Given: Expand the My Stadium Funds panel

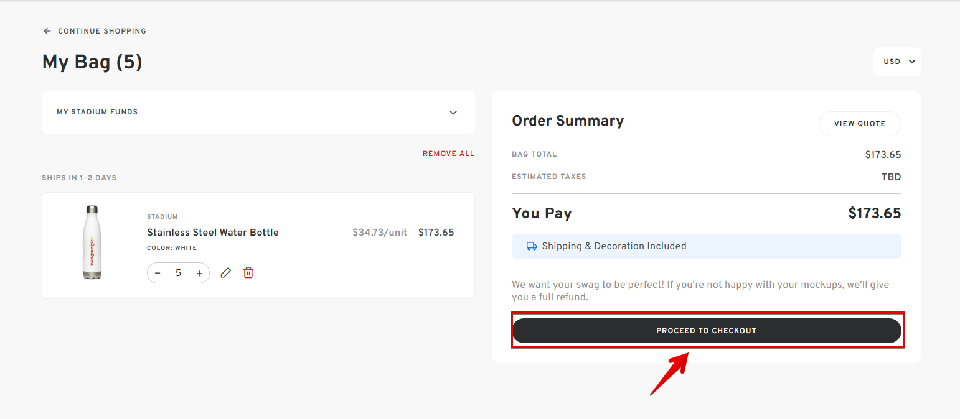Looking at the screenshot, I should 258,113.
